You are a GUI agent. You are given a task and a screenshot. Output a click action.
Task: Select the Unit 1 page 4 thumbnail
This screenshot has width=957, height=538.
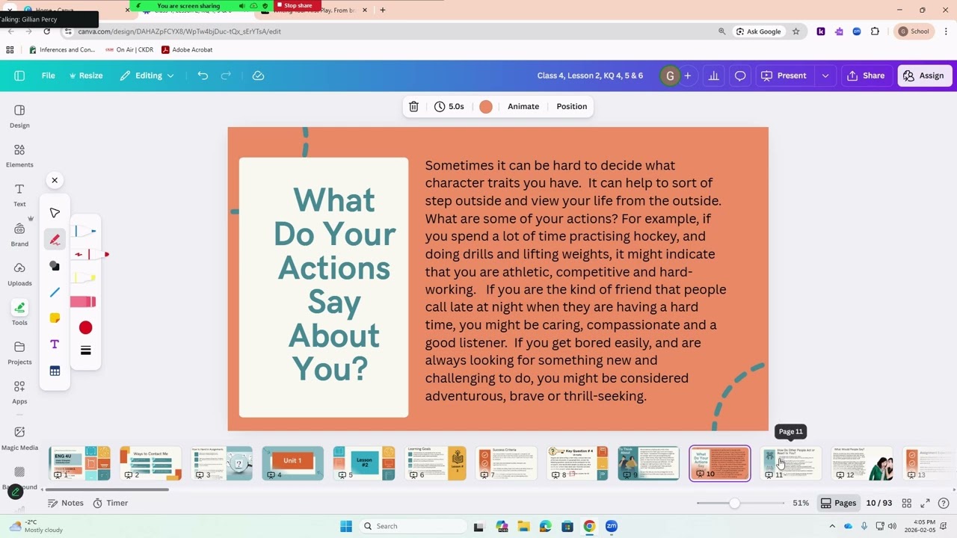point(292,463)
